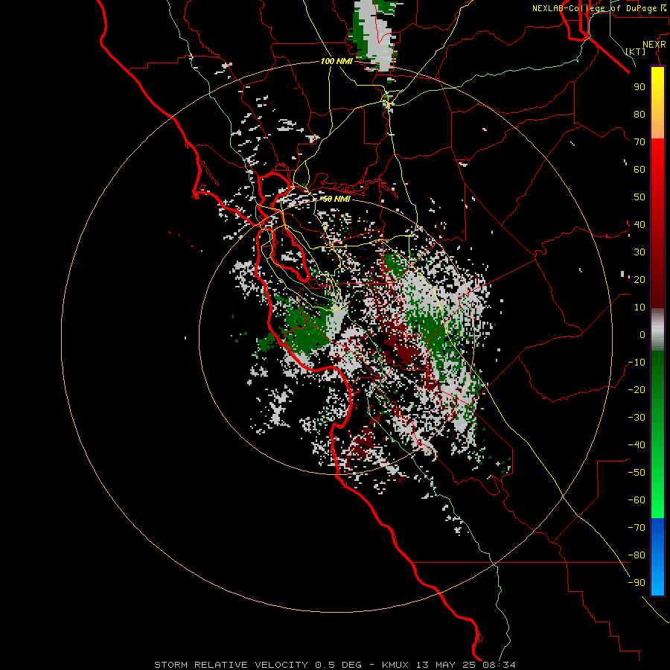Click the 13 MAY 25 date in caption
The width and height of the screenshot is (670, 670).
click(447, 665)
